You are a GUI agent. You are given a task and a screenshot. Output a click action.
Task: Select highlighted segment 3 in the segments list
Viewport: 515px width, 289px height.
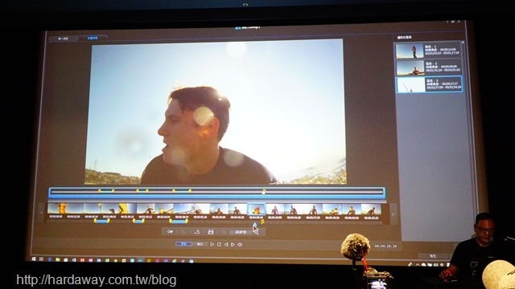point(429,83)
